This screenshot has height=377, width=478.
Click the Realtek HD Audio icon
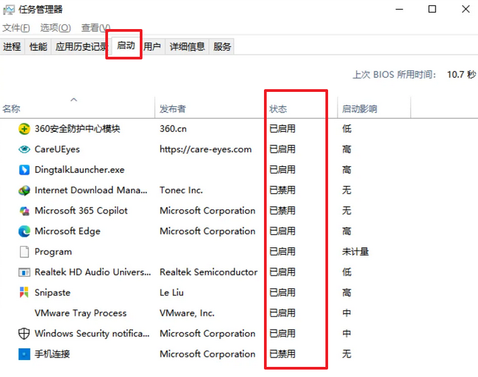tap(24, 272)
